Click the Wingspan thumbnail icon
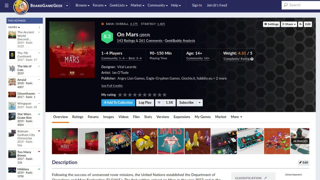 coord(12,105)
